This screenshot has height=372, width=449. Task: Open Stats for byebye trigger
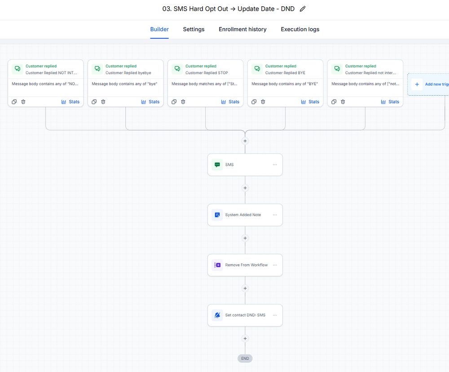(150, 102)
